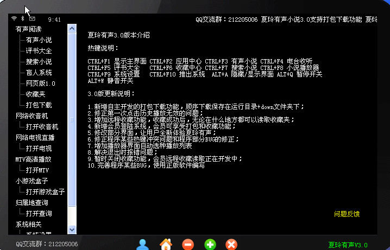390x250 pixels.
Task: Select 归属地查询 category
Action: click(32, 203)
